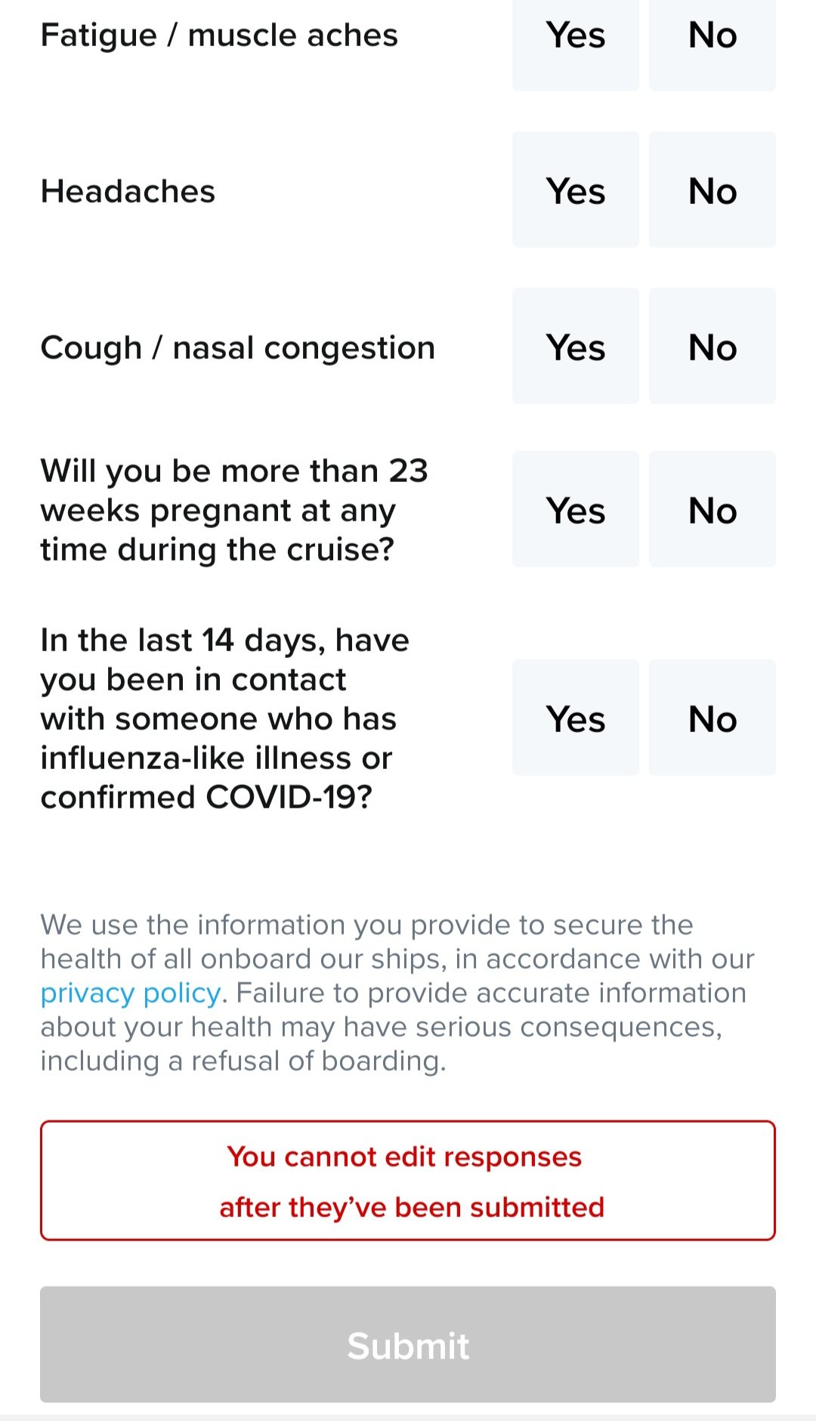Answer Yes to Cough / nasal congestion
Image resolution: width=816 pixels, height=1421 pixels.
[x=576, y=346]
